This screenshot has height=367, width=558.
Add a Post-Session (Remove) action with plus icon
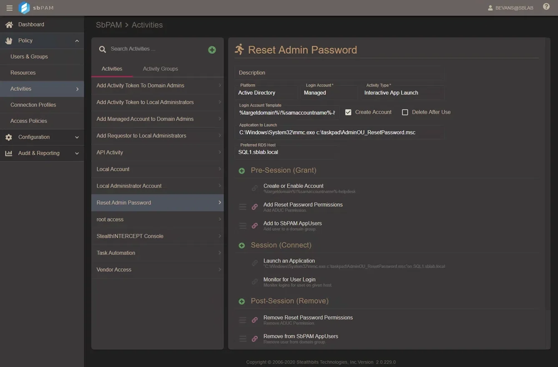[241, 301]
